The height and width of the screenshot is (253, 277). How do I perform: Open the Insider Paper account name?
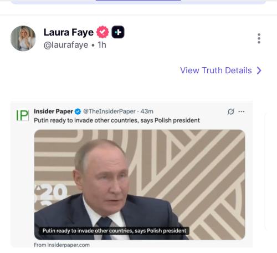pos(53,112)
